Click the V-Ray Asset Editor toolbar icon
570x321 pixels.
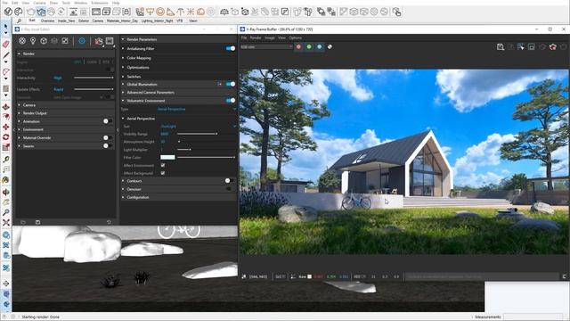point(8,12)
